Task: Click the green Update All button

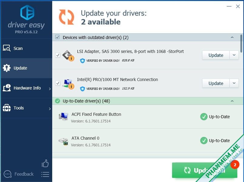Action: (205, 170)
